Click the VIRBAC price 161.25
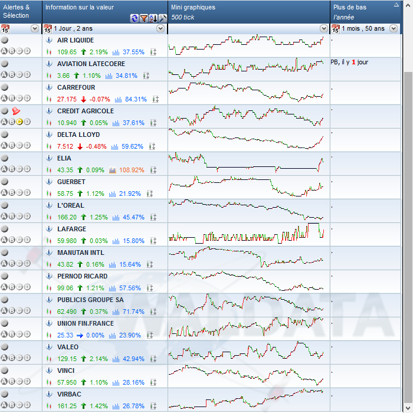The image size is (413, 413). [67, 406]
